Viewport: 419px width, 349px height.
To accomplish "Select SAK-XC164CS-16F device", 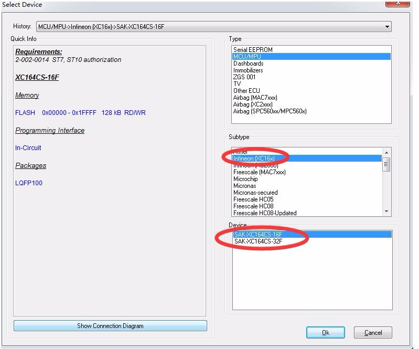I will click(x=313, y=235).
